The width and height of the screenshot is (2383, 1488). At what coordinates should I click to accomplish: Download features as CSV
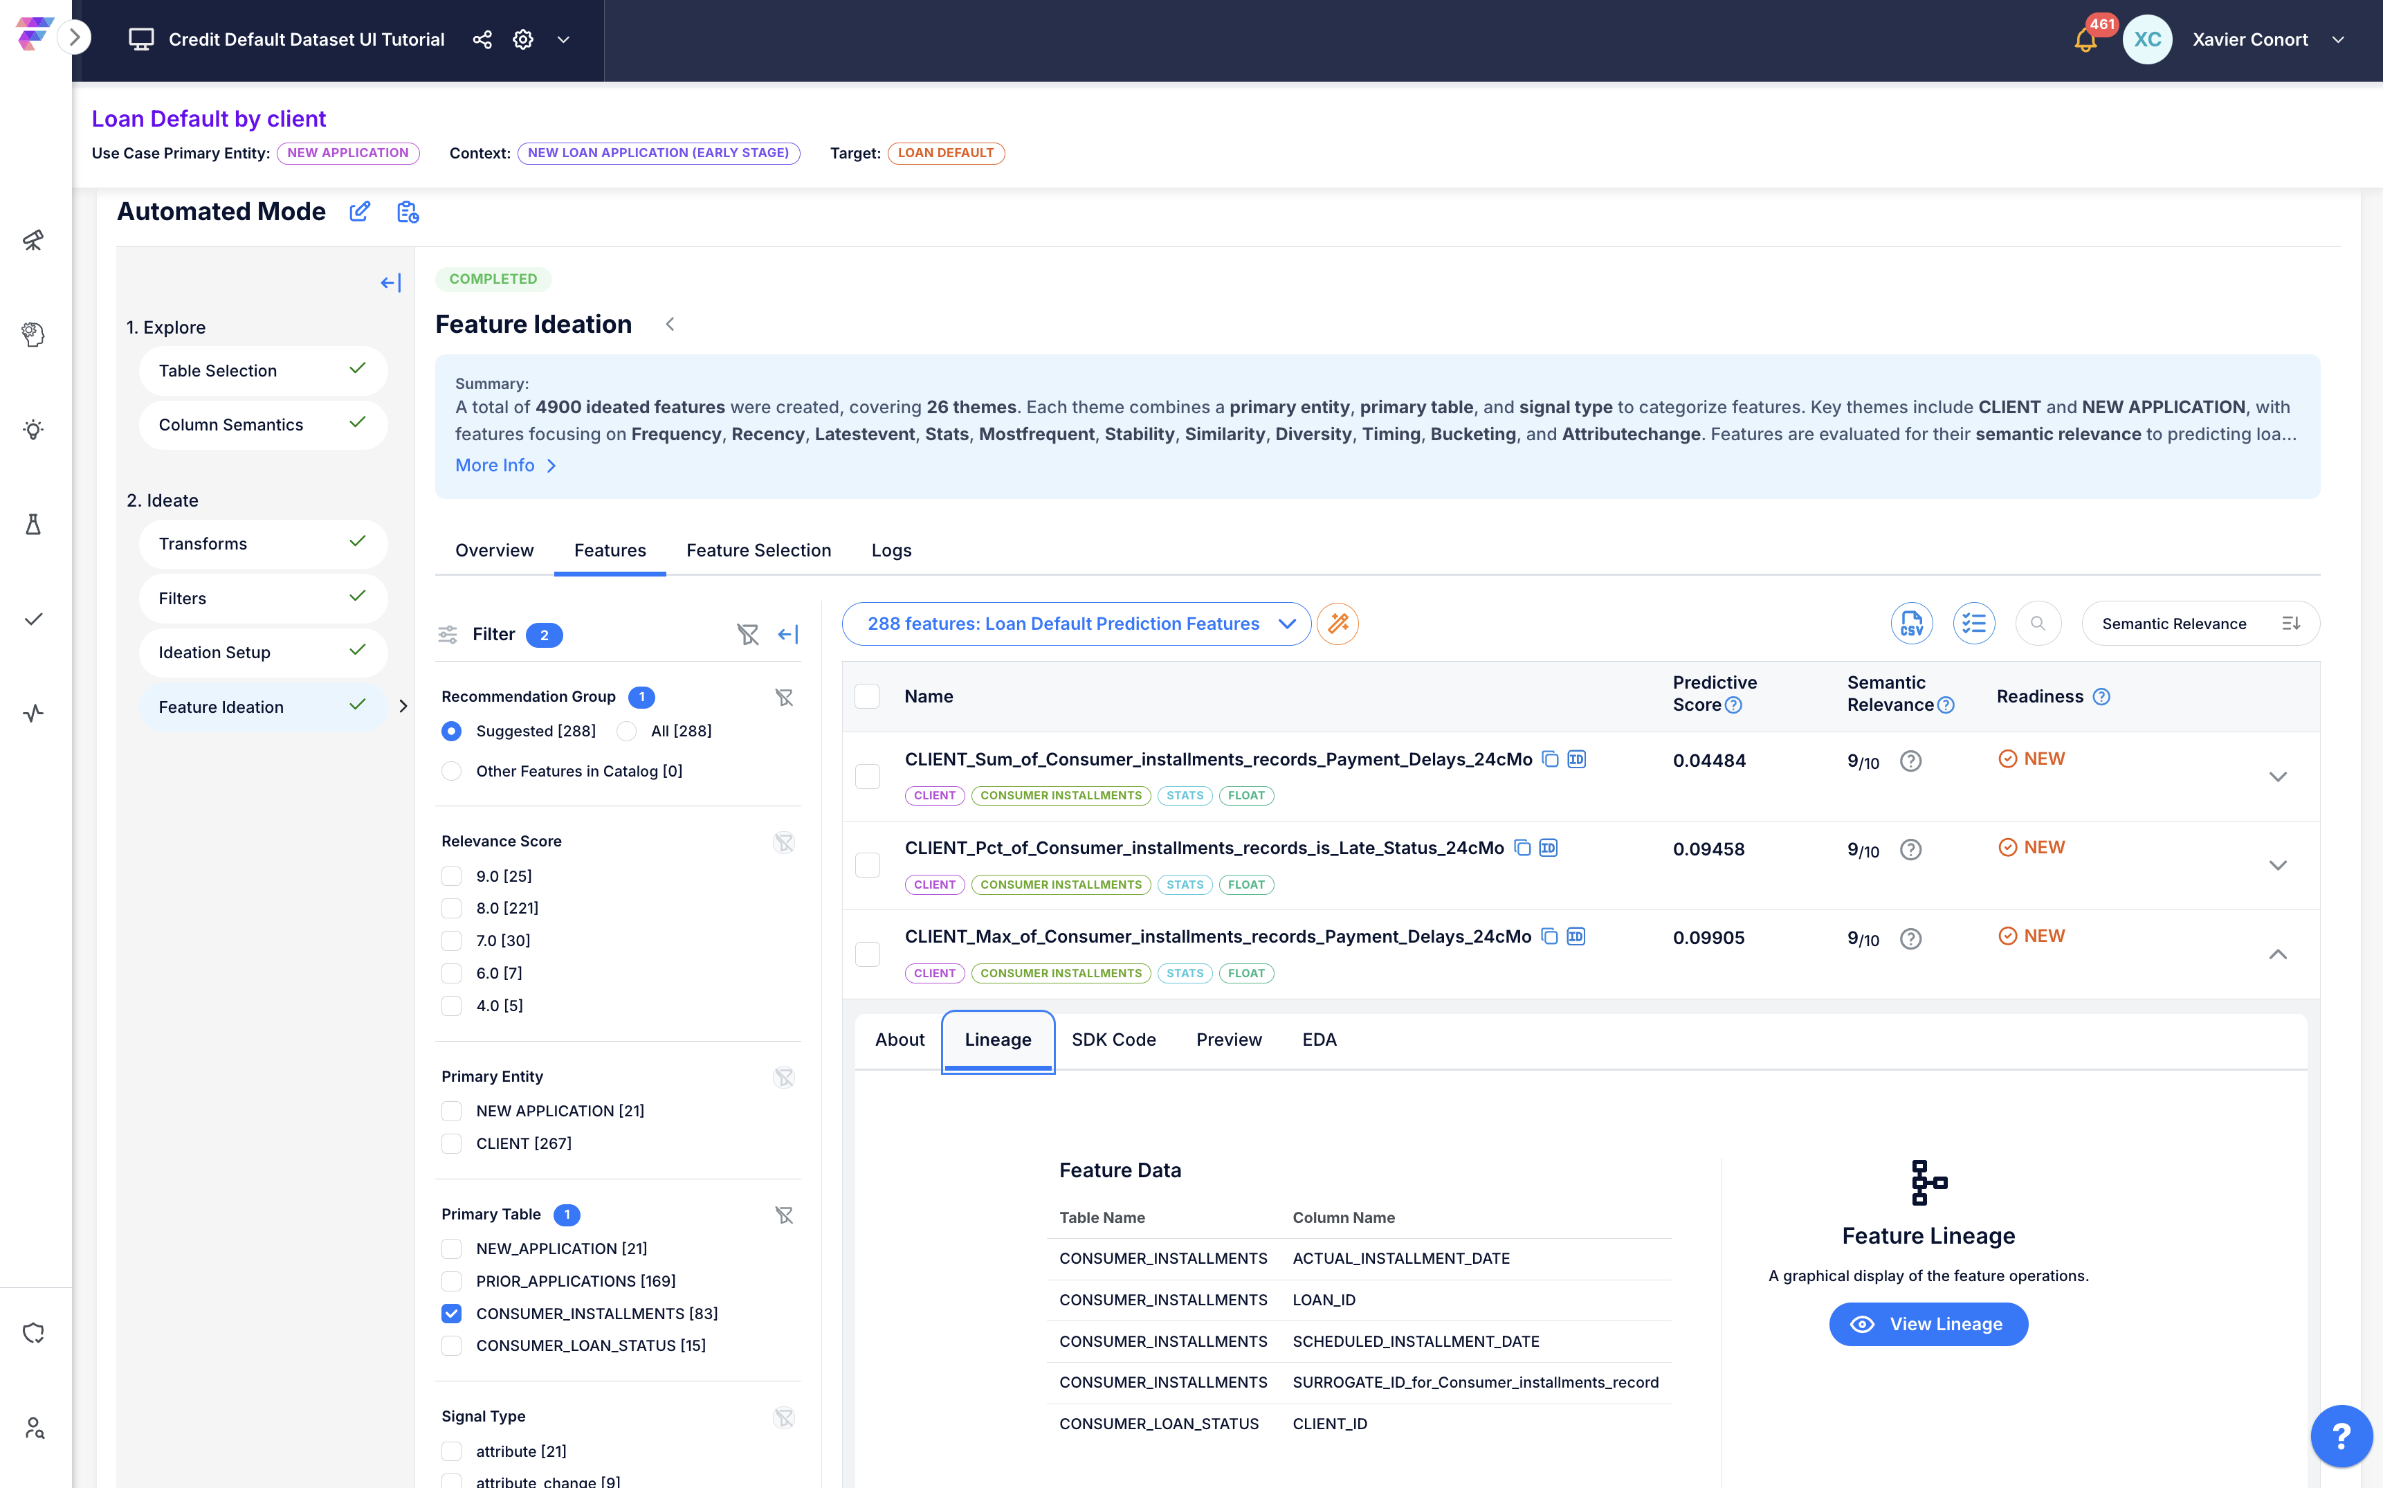click(1910, 624)
